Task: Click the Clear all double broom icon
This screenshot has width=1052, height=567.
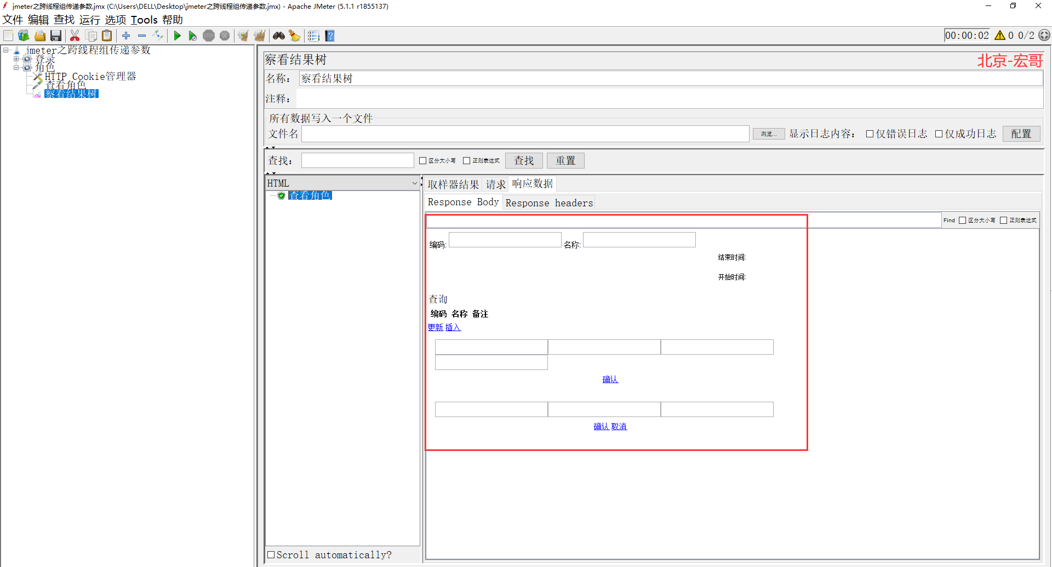Action: click(260, 36)
